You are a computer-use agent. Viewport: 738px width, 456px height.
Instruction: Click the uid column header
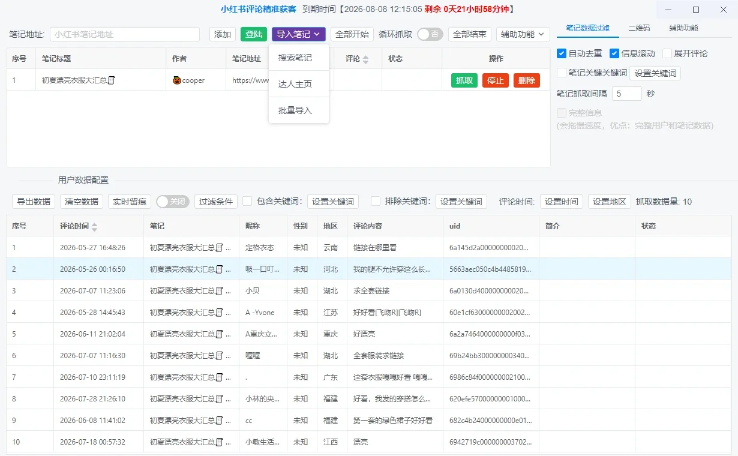pyautogui.click(x=491, y=226)
